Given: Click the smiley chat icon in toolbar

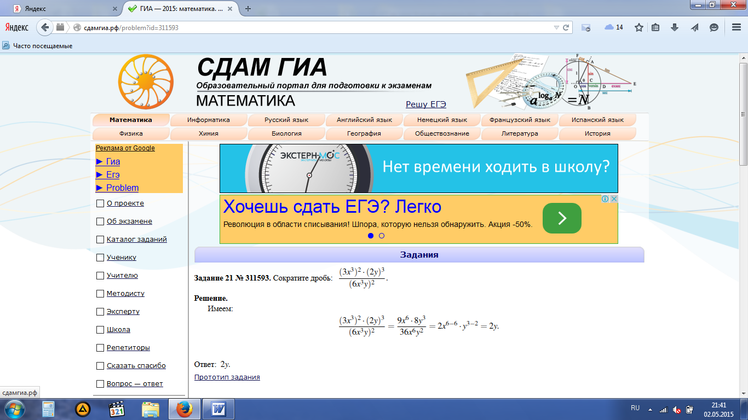Looking at the screenshot, I should click(714, 27).
